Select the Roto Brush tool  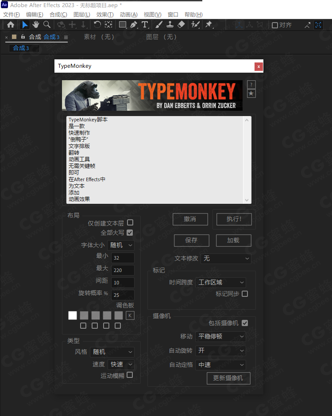coord(195,25)
